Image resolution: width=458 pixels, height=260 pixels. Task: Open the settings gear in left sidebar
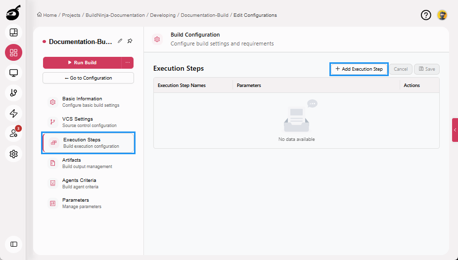click(x=13, y=154)
